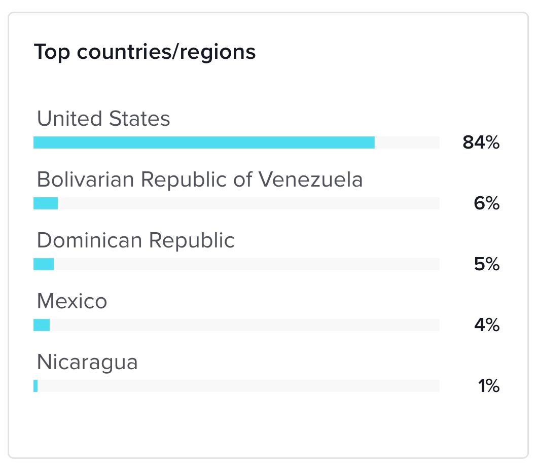Click the 5% value for Dominican Republic

coord(486,265)
